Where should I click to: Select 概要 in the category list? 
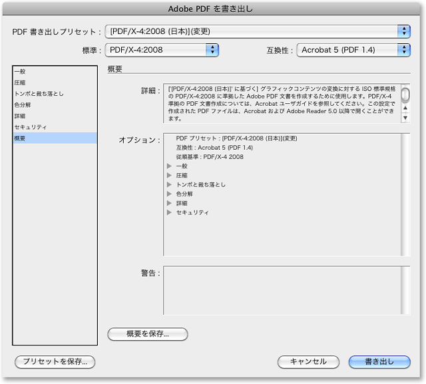21,138
